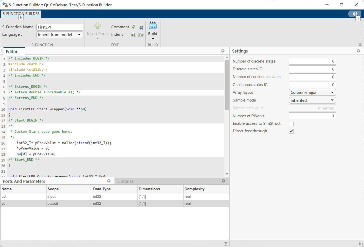This screenshot has height=247, width=364.
Task: Click the editor scrollbar down arrow
Action: tap(227, 174)
